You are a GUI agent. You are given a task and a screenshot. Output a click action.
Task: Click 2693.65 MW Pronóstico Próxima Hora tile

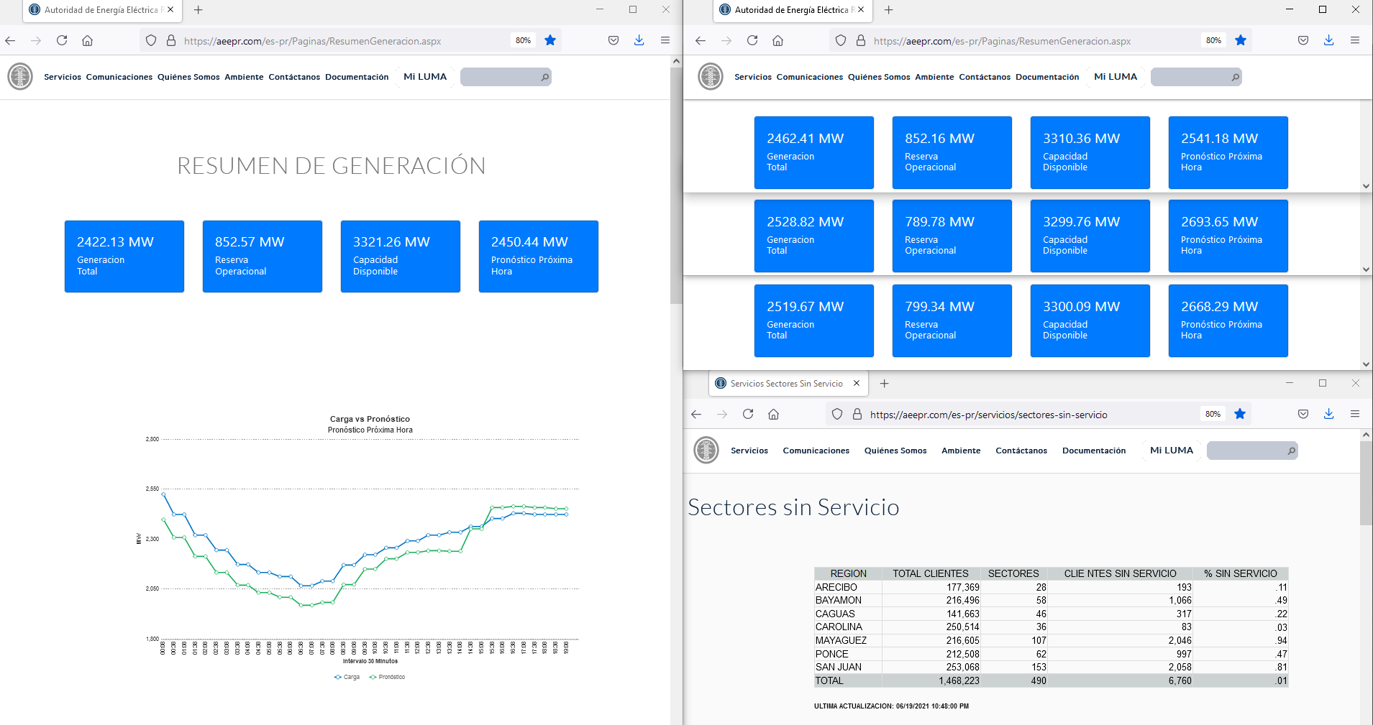click(1228, 236)
